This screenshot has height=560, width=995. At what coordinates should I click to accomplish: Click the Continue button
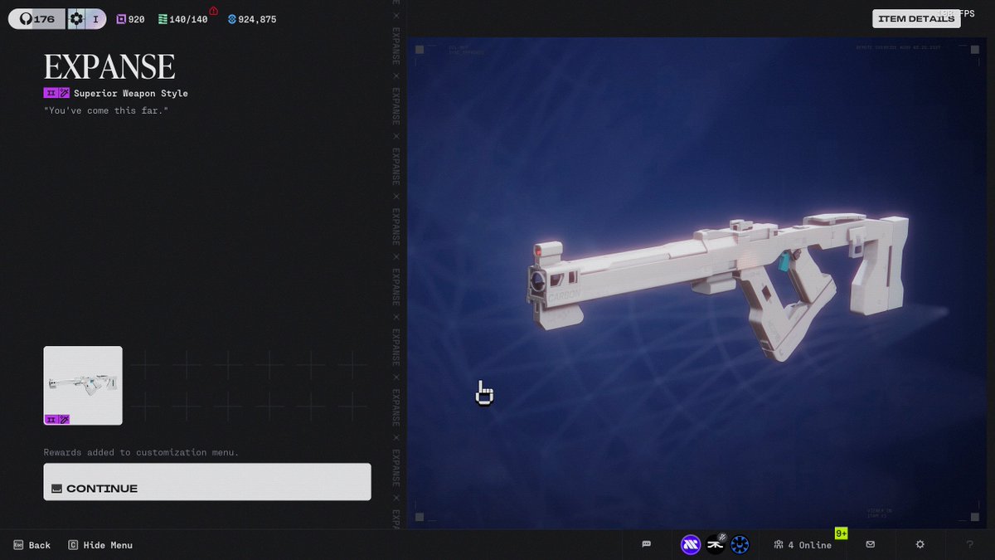click(x=207, y=482)
